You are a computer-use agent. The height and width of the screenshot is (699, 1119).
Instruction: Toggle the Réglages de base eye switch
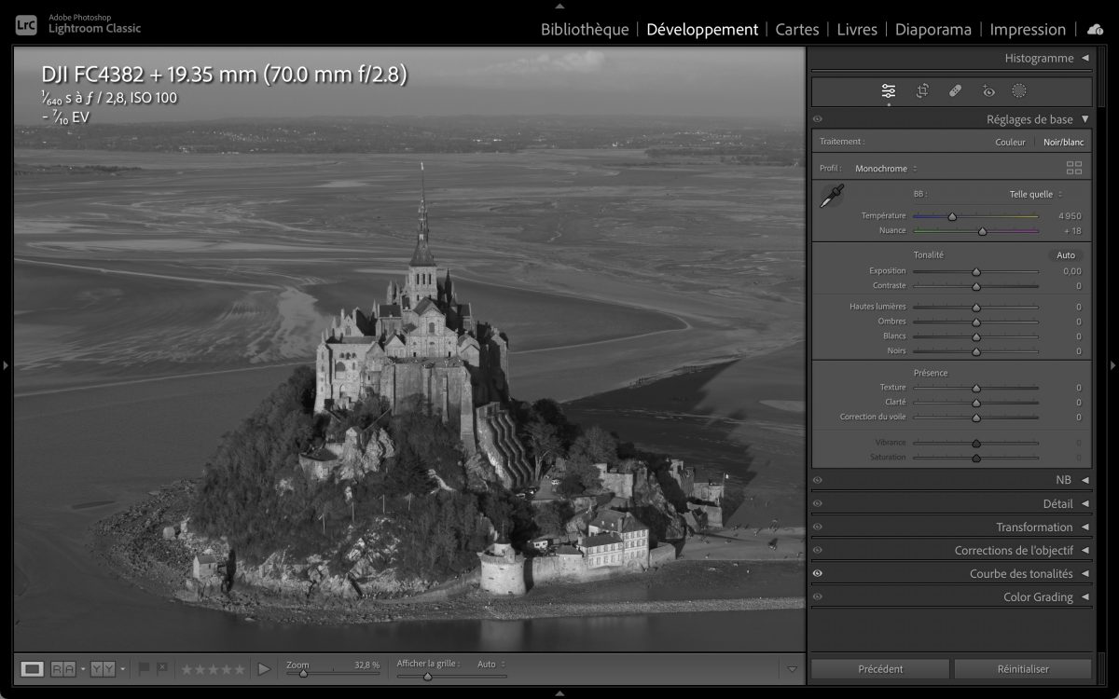(818, 119)
